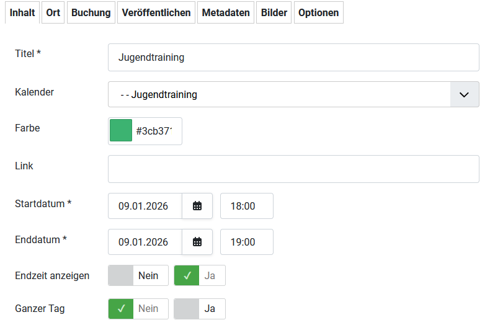Image resolution: width=490 pixels, height=325 pixels.
Task: Click the green Farbe color swatch
Action: pyautogui.click(x=121, y=131)
